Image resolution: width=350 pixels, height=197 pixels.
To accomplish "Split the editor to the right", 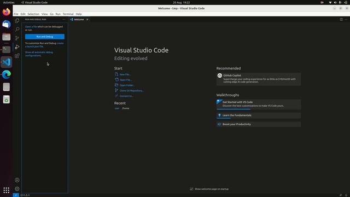I will point(341,20).
